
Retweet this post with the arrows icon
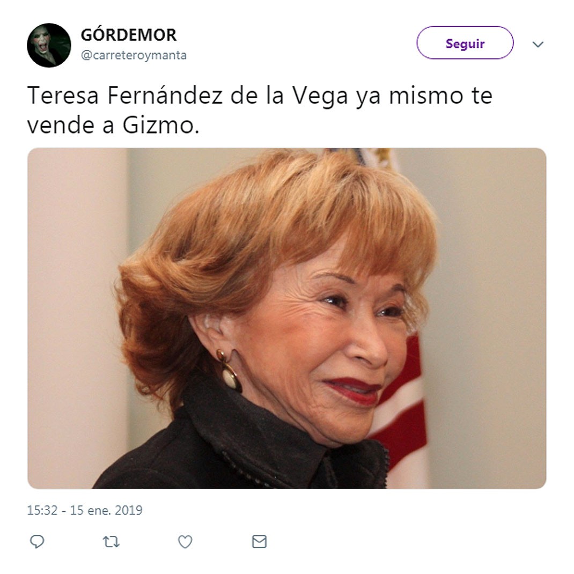pyautogui.click(x=111, y=541)
